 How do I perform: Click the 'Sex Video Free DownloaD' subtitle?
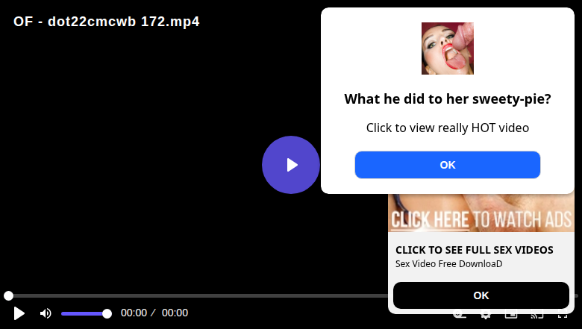448,263
